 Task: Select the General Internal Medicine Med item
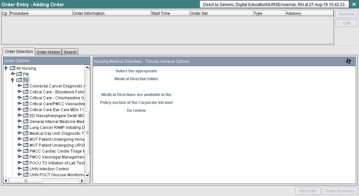(x=57, y=122)
